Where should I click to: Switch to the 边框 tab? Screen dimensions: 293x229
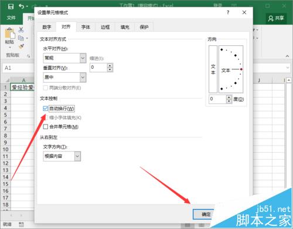tap(105, 27)
